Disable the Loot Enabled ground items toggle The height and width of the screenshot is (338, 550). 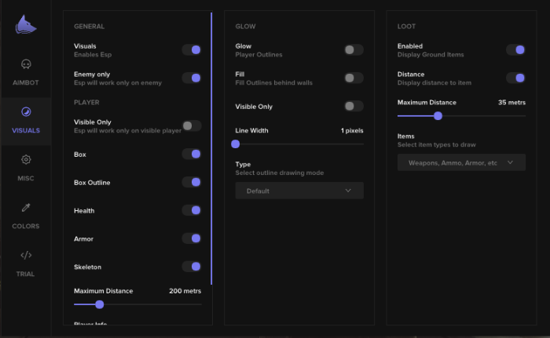[x=515, y=50]
